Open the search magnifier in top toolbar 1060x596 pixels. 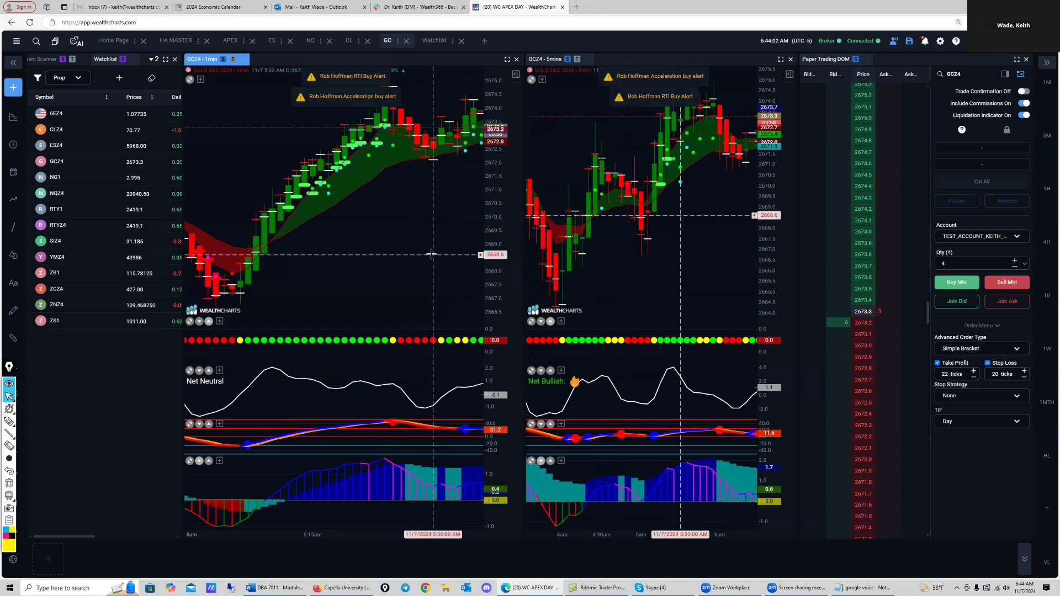pos(36,41)
